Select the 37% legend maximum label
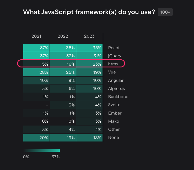The height and width of the screenshot is (170, 194). 56,157
